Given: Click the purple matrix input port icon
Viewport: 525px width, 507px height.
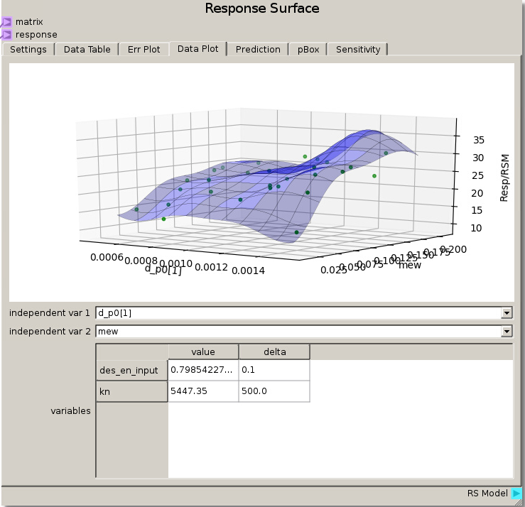Looking at the screenshot, I should click(6, 22).
